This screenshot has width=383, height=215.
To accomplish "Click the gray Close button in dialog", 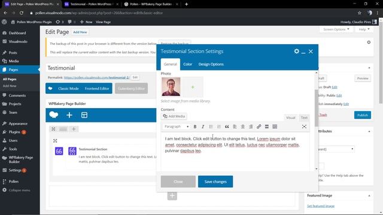I will click(x=178, y=182).
